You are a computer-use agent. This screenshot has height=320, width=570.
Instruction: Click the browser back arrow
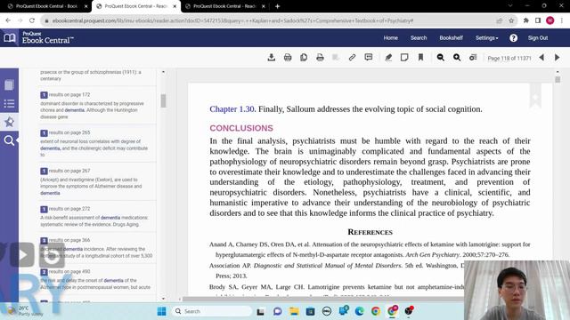[x=8, y=20]
